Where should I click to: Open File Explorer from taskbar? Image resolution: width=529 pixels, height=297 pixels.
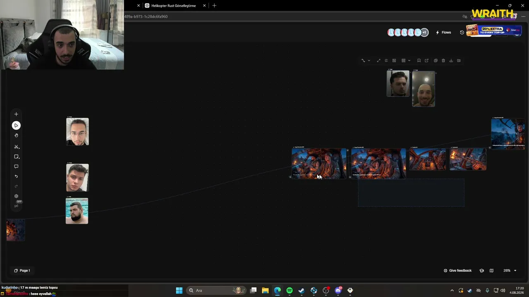point(265,290)
